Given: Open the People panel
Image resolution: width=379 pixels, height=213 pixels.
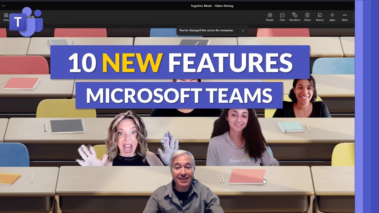Looking at the screenshot, I should tap(270, 17).
